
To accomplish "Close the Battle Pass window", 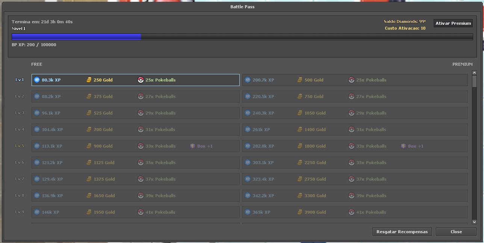I will pyautogui.click(x=456, y=232).
